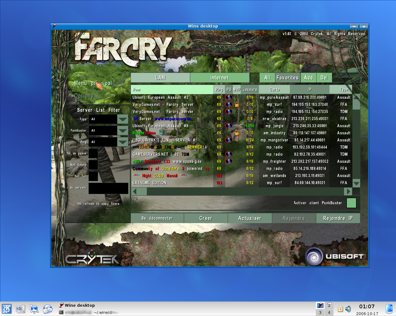Sort by Joueurs column header

[250, 89]
